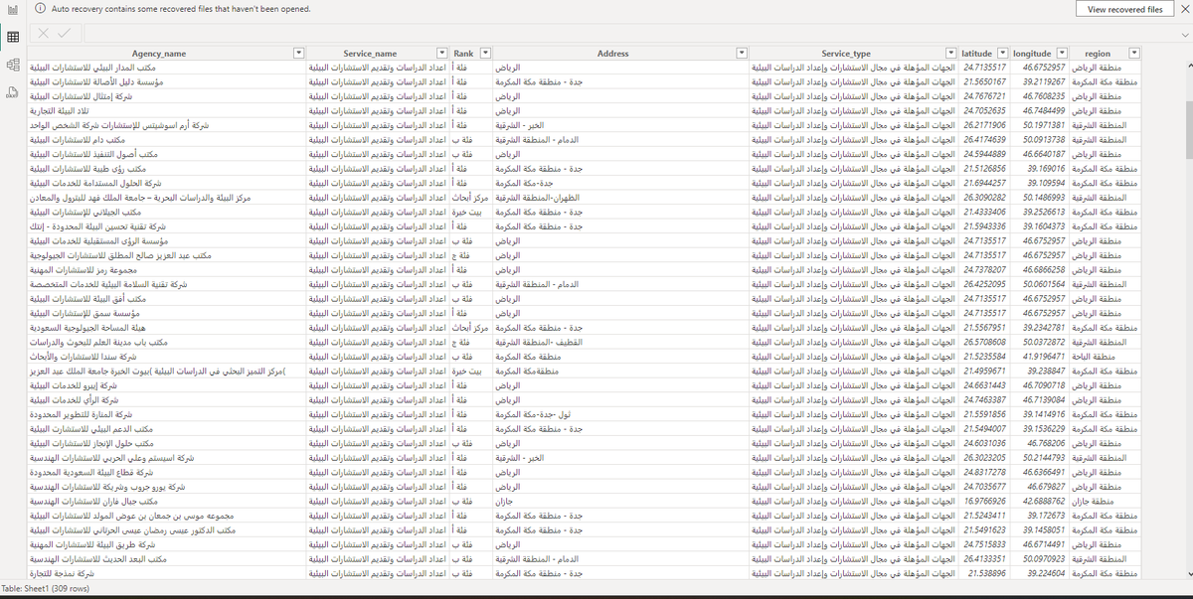Click latitude cell 21.5650167
The image size is (1193, 599).
pyautogui.click(x=985, y=81)
